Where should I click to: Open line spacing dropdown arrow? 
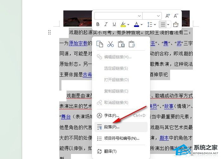(155, 25)
